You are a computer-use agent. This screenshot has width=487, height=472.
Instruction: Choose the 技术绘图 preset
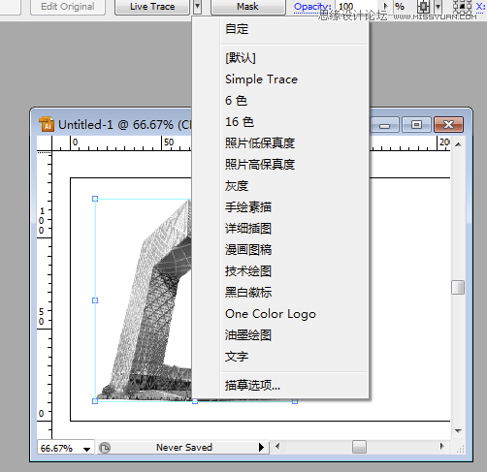280,271
